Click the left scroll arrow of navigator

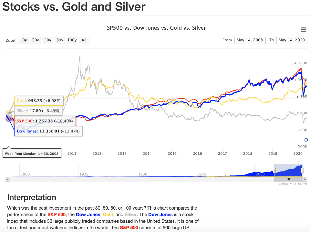8,179
